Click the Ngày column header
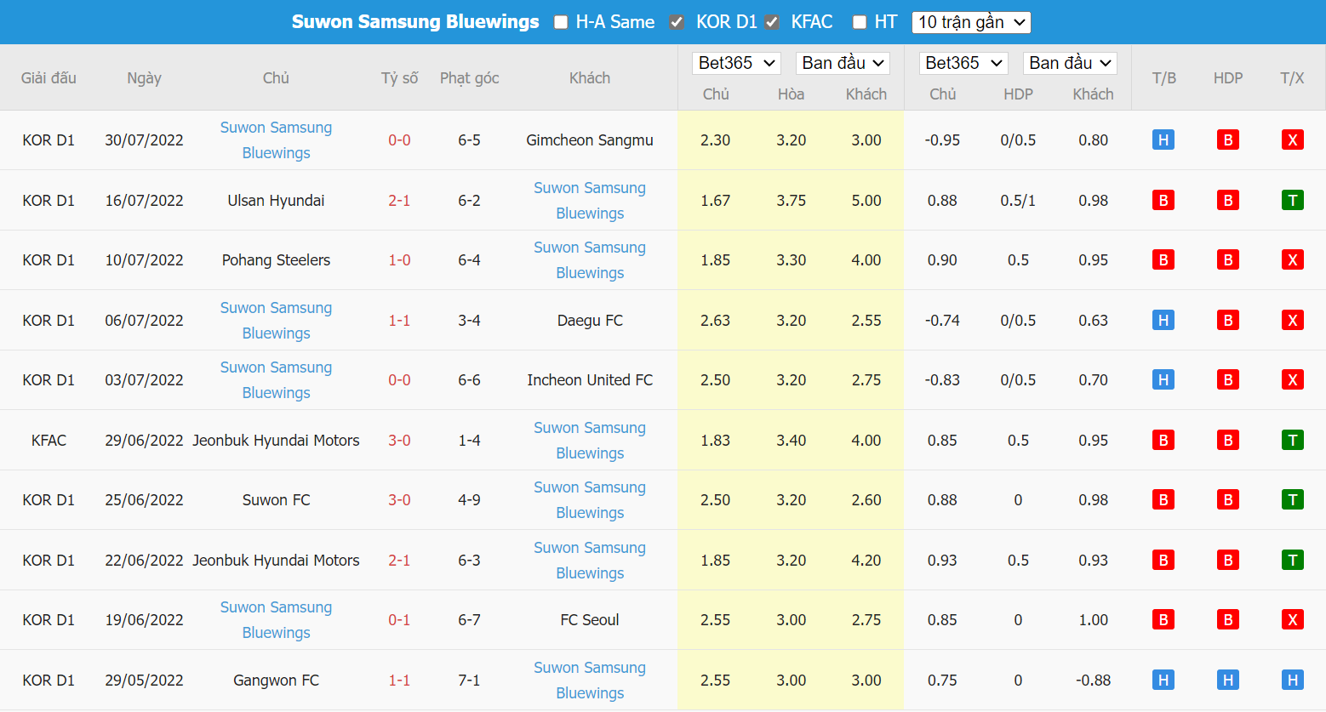This screenshot has height=712, width=1326. [144, 78]
